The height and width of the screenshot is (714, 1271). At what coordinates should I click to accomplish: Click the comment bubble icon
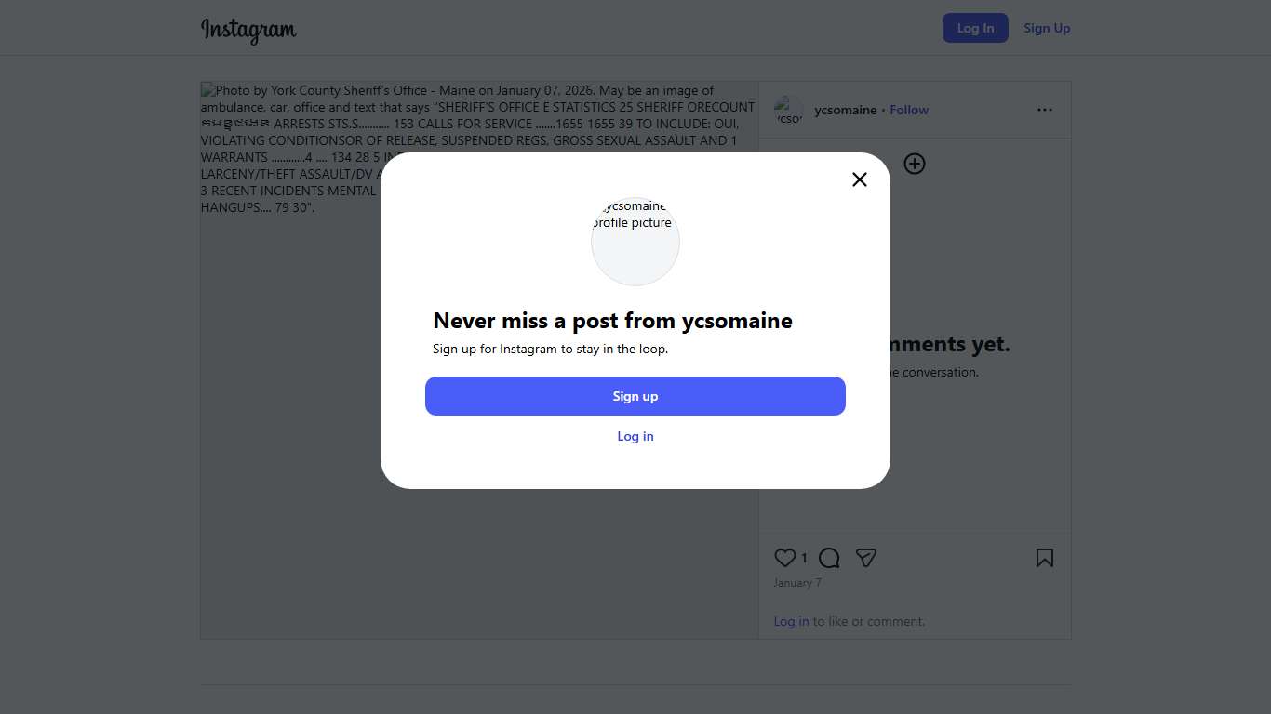(x=829, y=558)
